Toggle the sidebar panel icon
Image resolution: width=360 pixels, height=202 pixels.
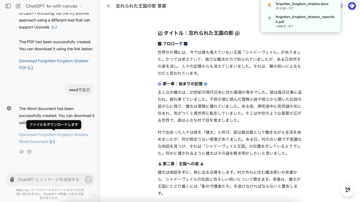pos(8,6)
